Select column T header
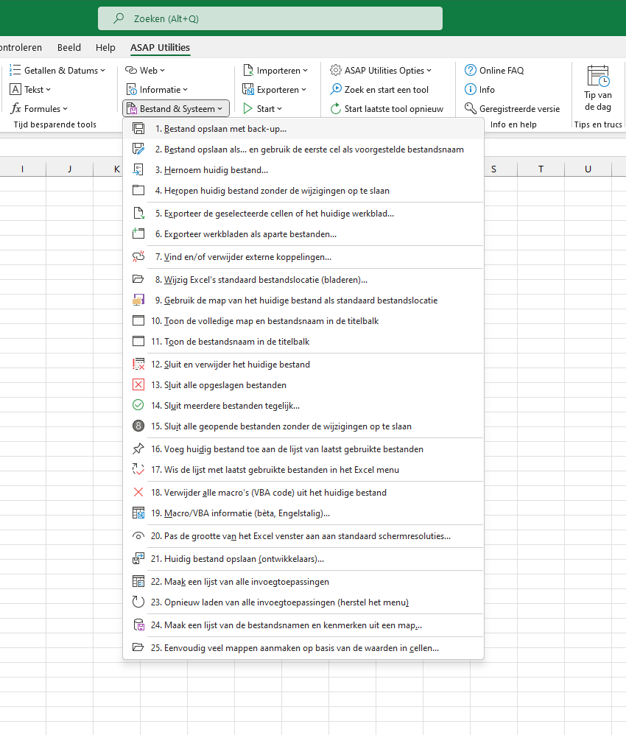This screenshot has height=735, width=626. tap(541, 169)
